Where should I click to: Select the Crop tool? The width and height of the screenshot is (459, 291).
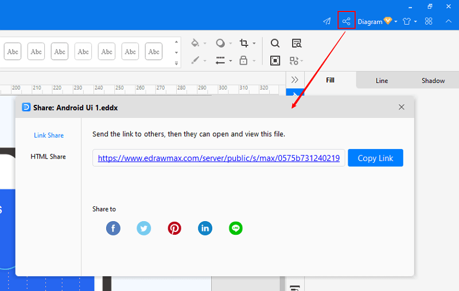pos(244,43)
